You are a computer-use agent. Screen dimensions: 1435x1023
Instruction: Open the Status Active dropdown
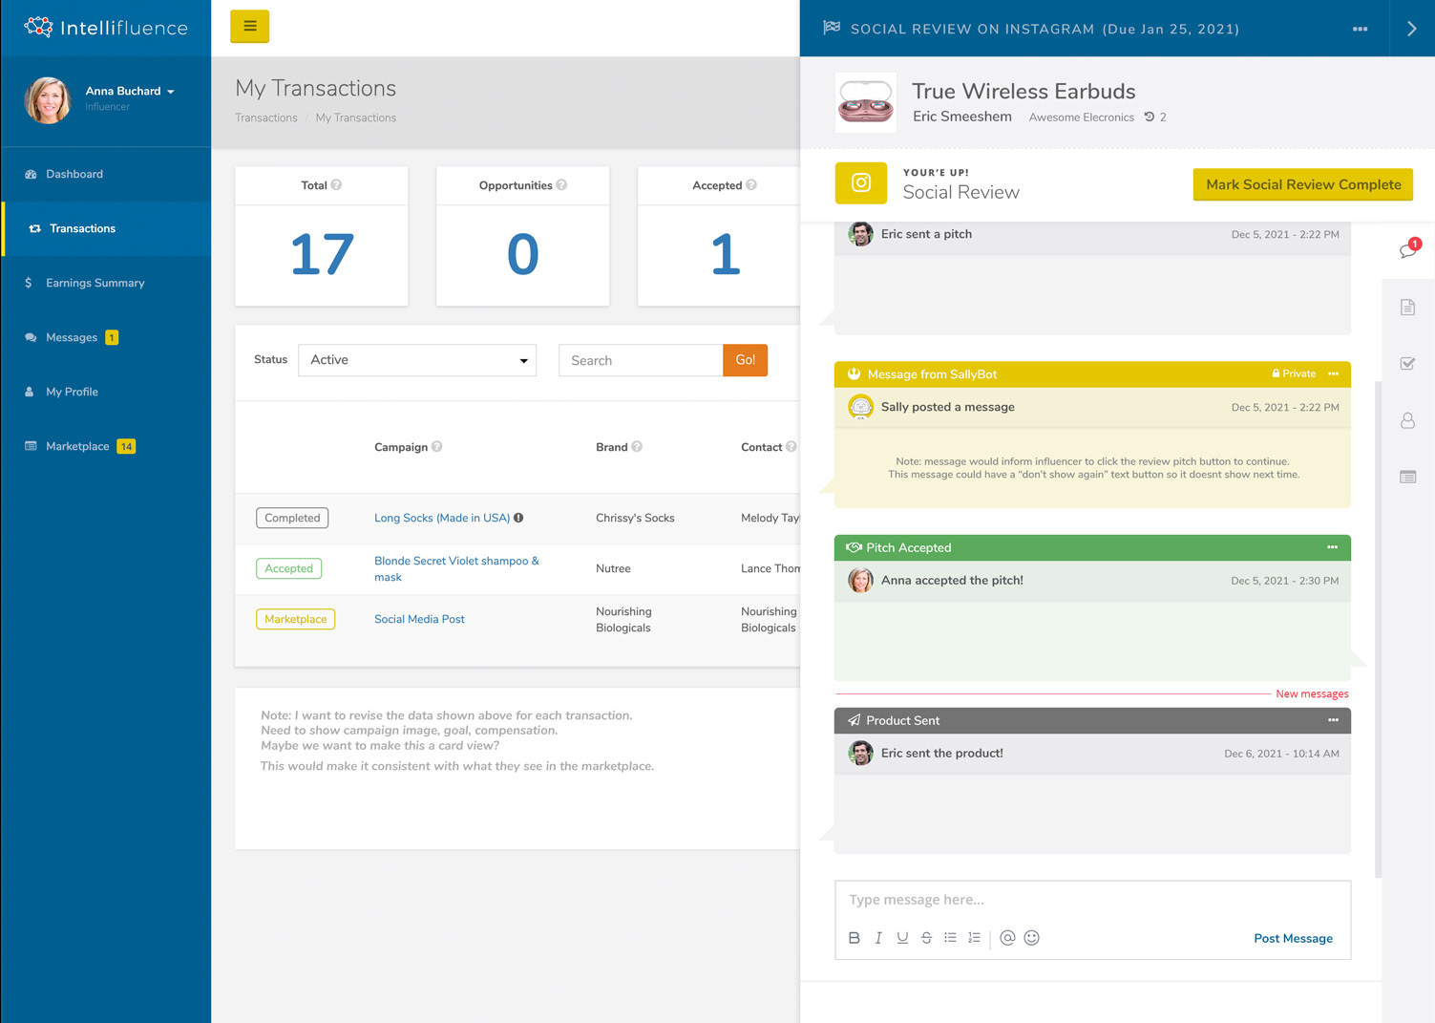(417, 360)
